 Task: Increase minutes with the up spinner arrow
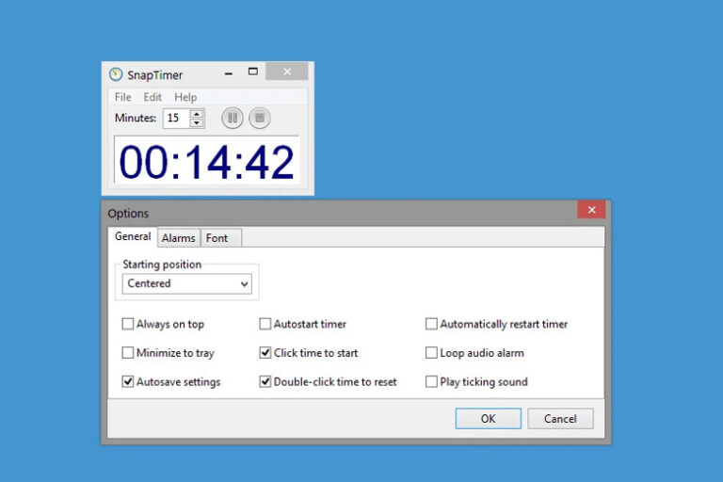click(x=197, y=114)
